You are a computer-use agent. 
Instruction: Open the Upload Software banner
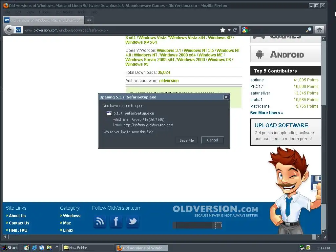click(286, 132)
